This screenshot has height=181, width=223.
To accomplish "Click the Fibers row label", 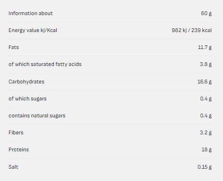I will pos(16,132).
